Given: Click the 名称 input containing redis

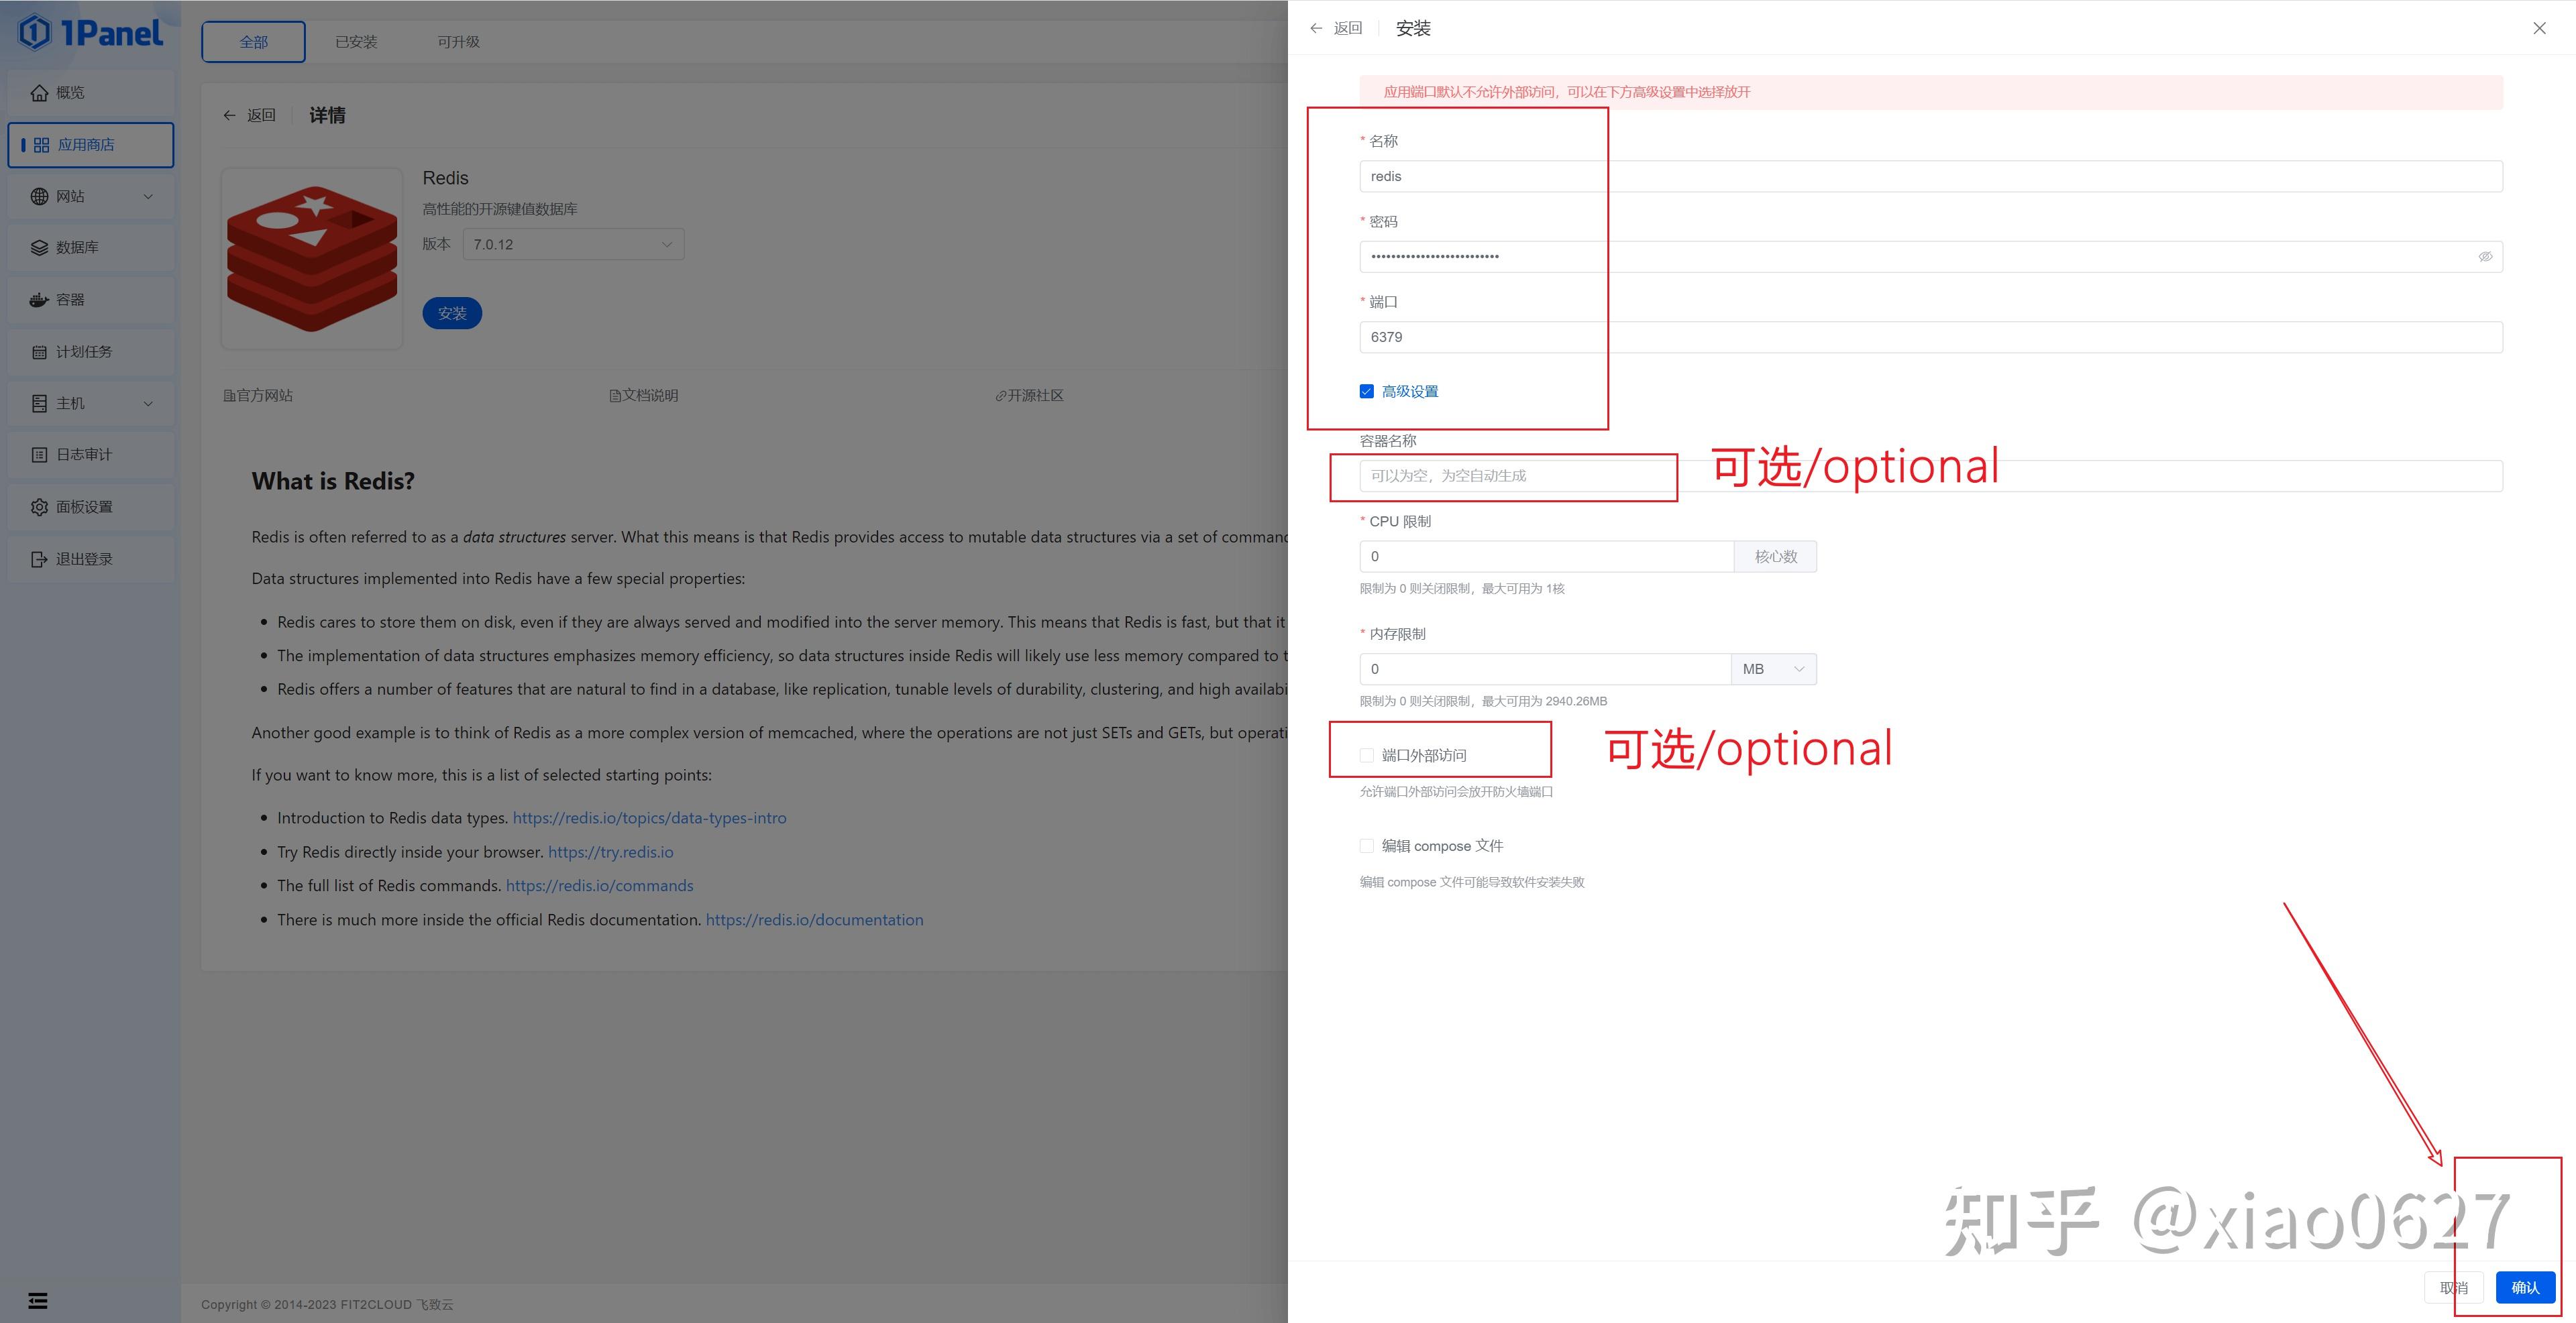Looking at the screenshot, I should click(1930, 177).
